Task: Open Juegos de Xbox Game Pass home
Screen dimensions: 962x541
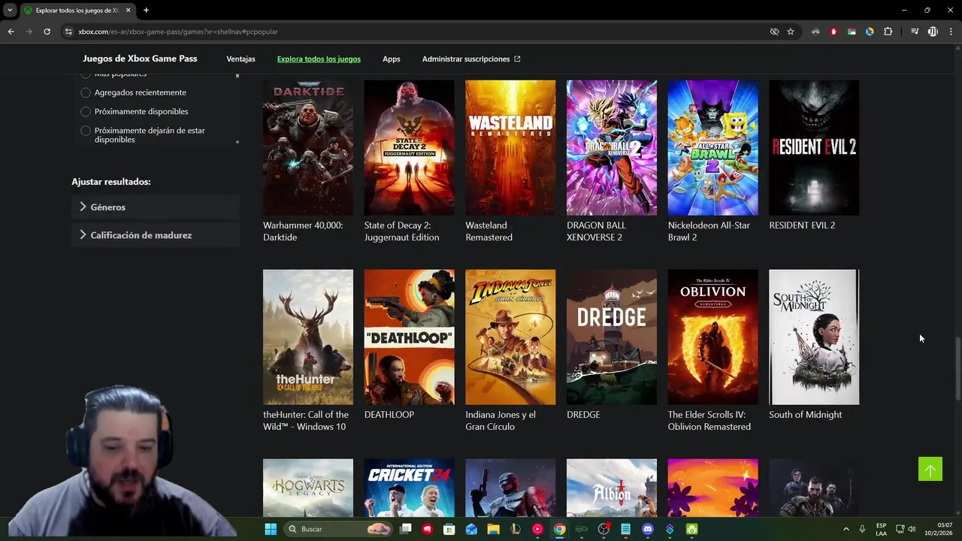Action: click(140, 59)
